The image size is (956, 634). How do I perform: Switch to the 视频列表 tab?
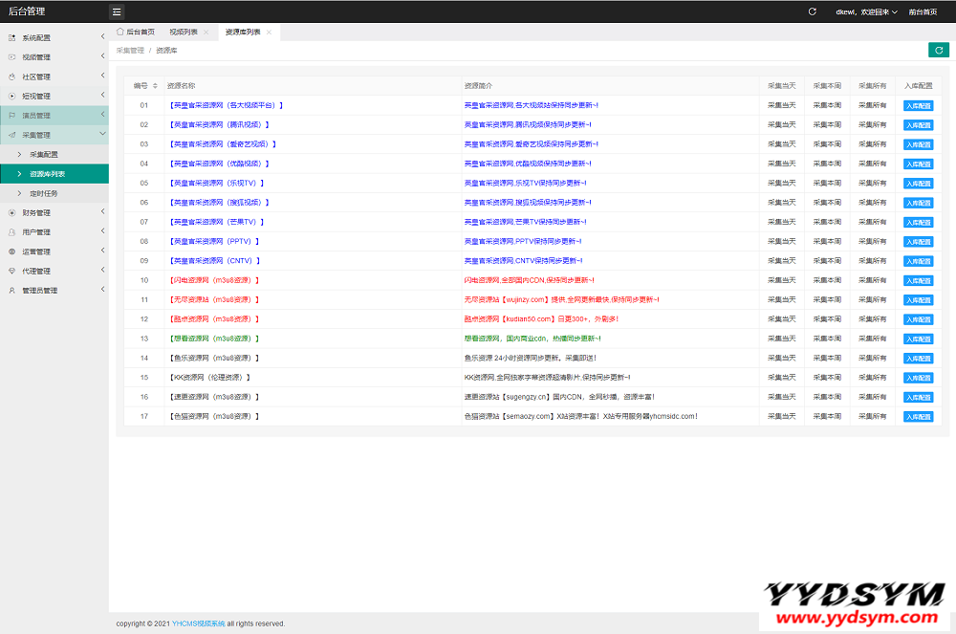coord(184,33)
